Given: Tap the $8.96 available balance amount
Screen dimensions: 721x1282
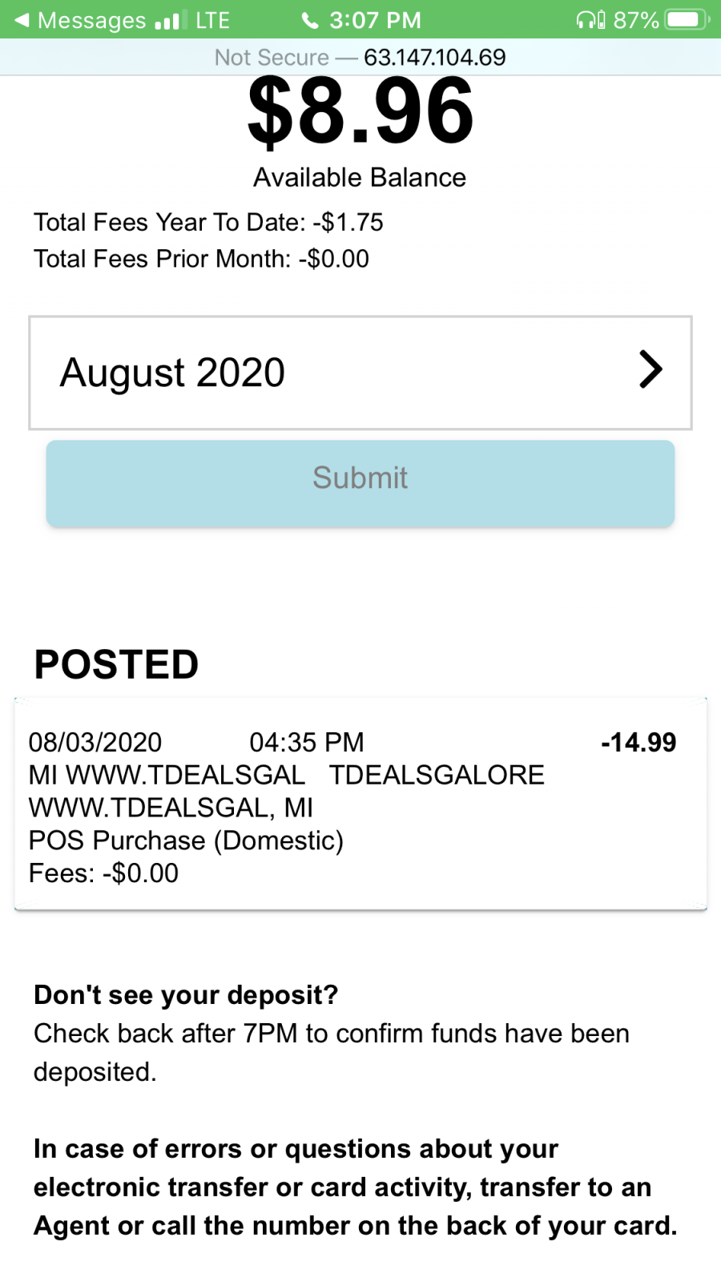Looking at the screenshot, I should pyautogui.click(x=360, y=111).
